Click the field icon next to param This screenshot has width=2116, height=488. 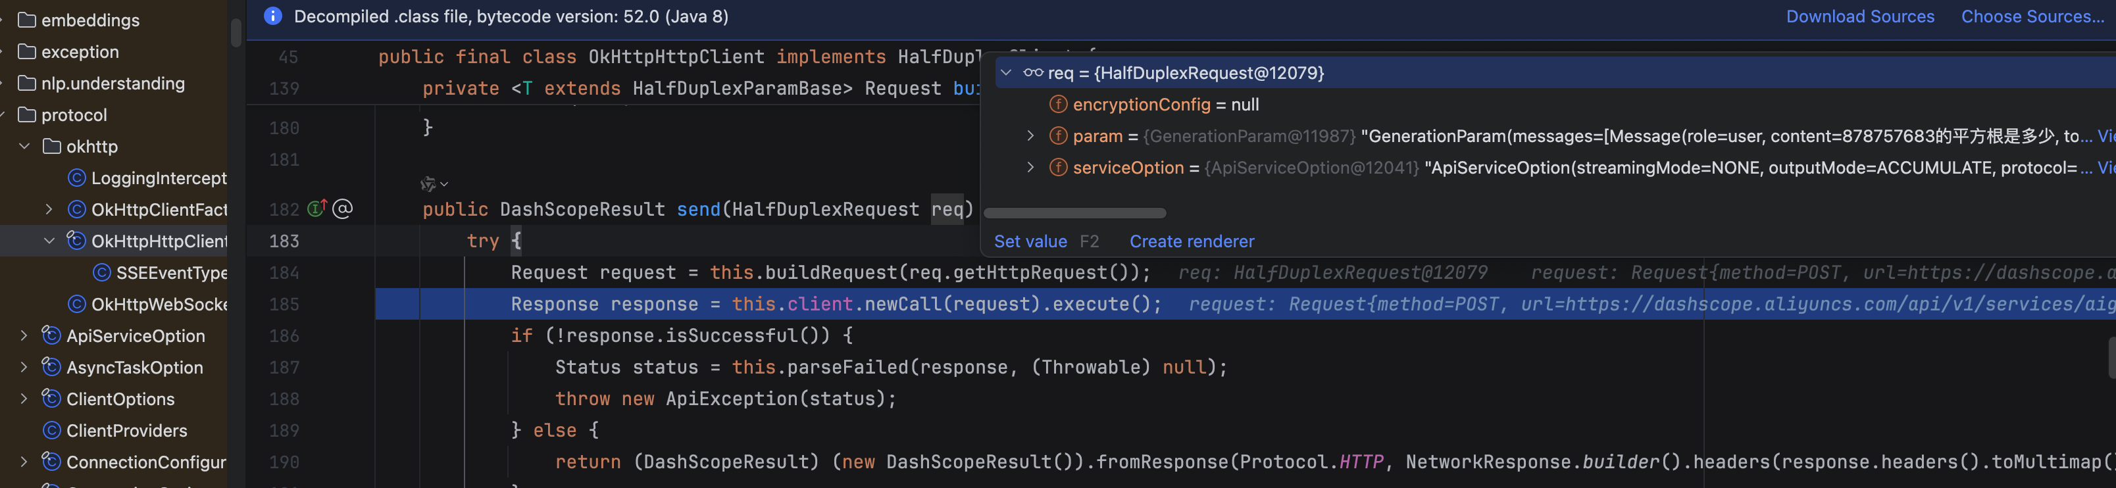click(1058, 136)
